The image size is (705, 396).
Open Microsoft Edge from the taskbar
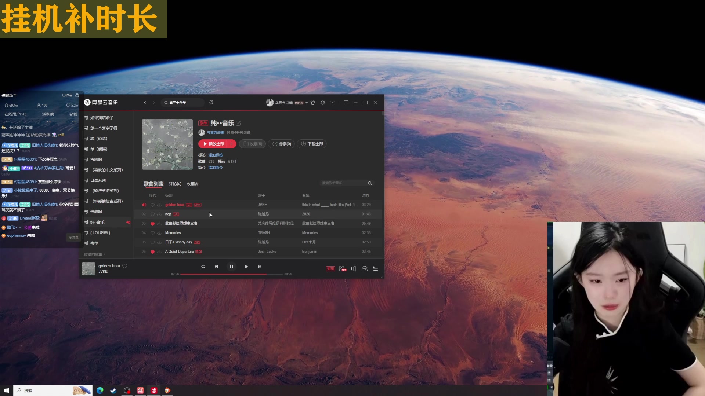[100, 390]
